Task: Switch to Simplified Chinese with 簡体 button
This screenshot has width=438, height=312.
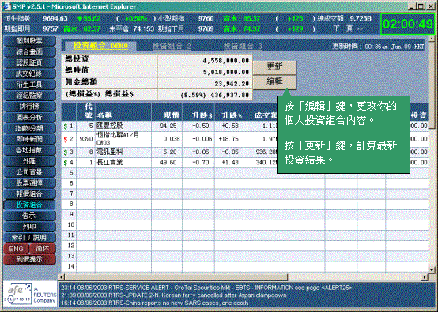Action: coord(42,248)
